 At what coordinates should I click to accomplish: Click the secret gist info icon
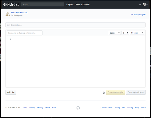[x=104, y=93]
